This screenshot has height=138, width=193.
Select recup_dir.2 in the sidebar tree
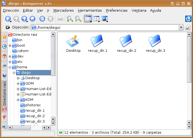(x=33, y=116)
